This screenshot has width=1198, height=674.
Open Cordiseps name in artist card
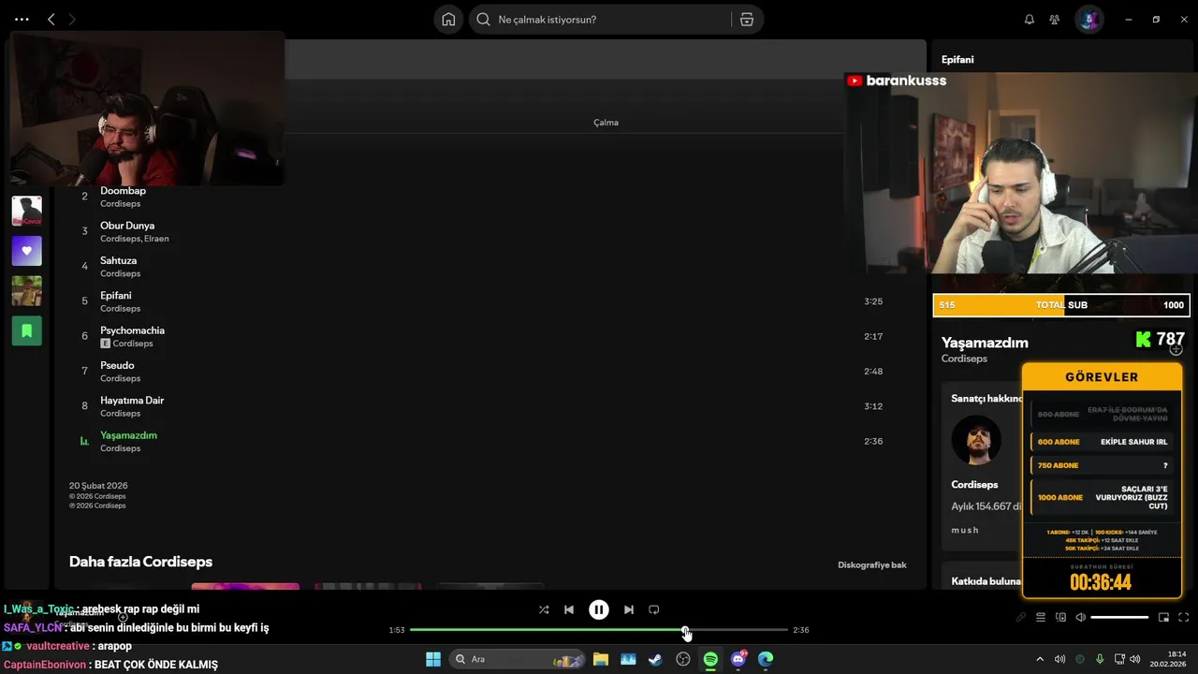pos(974,485)
